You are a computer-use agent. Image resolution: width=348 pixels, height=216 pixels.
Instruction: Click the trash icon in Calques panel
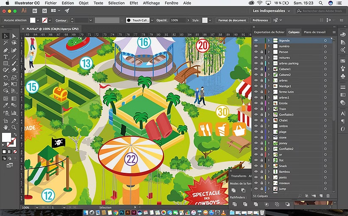[328, 196]
